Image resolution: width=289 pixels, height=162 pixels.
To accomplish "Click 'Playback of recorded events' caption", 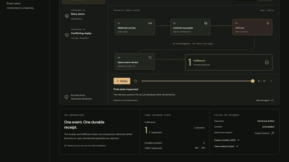I will 125,100.
